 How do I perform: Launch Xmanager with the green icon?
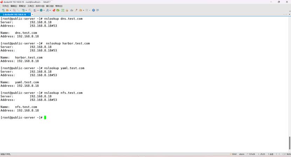pos(58,10)
